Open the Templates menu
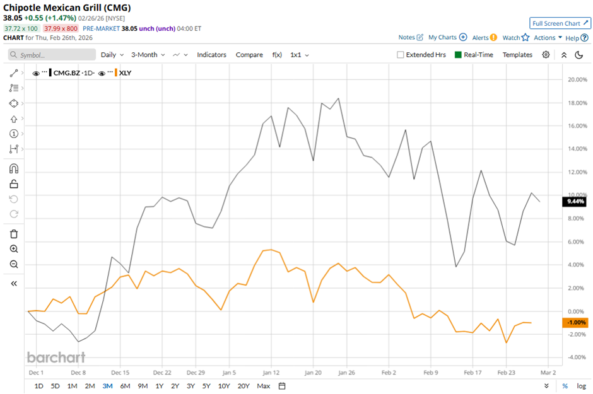The image size is (593, 394). coord(517,55)
